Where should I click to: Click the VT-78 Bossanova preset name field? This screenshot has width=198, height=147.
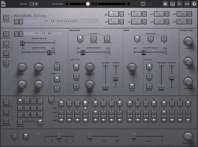[61, 21]
